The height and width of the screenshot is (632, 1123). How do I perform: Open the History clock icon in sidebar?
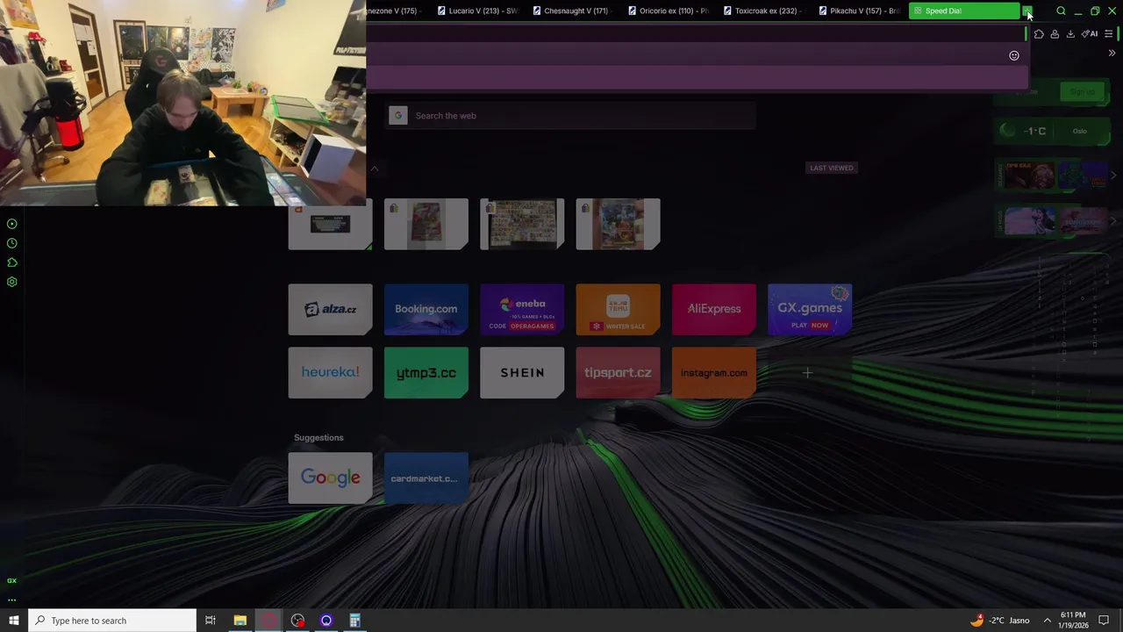point(12,243)
